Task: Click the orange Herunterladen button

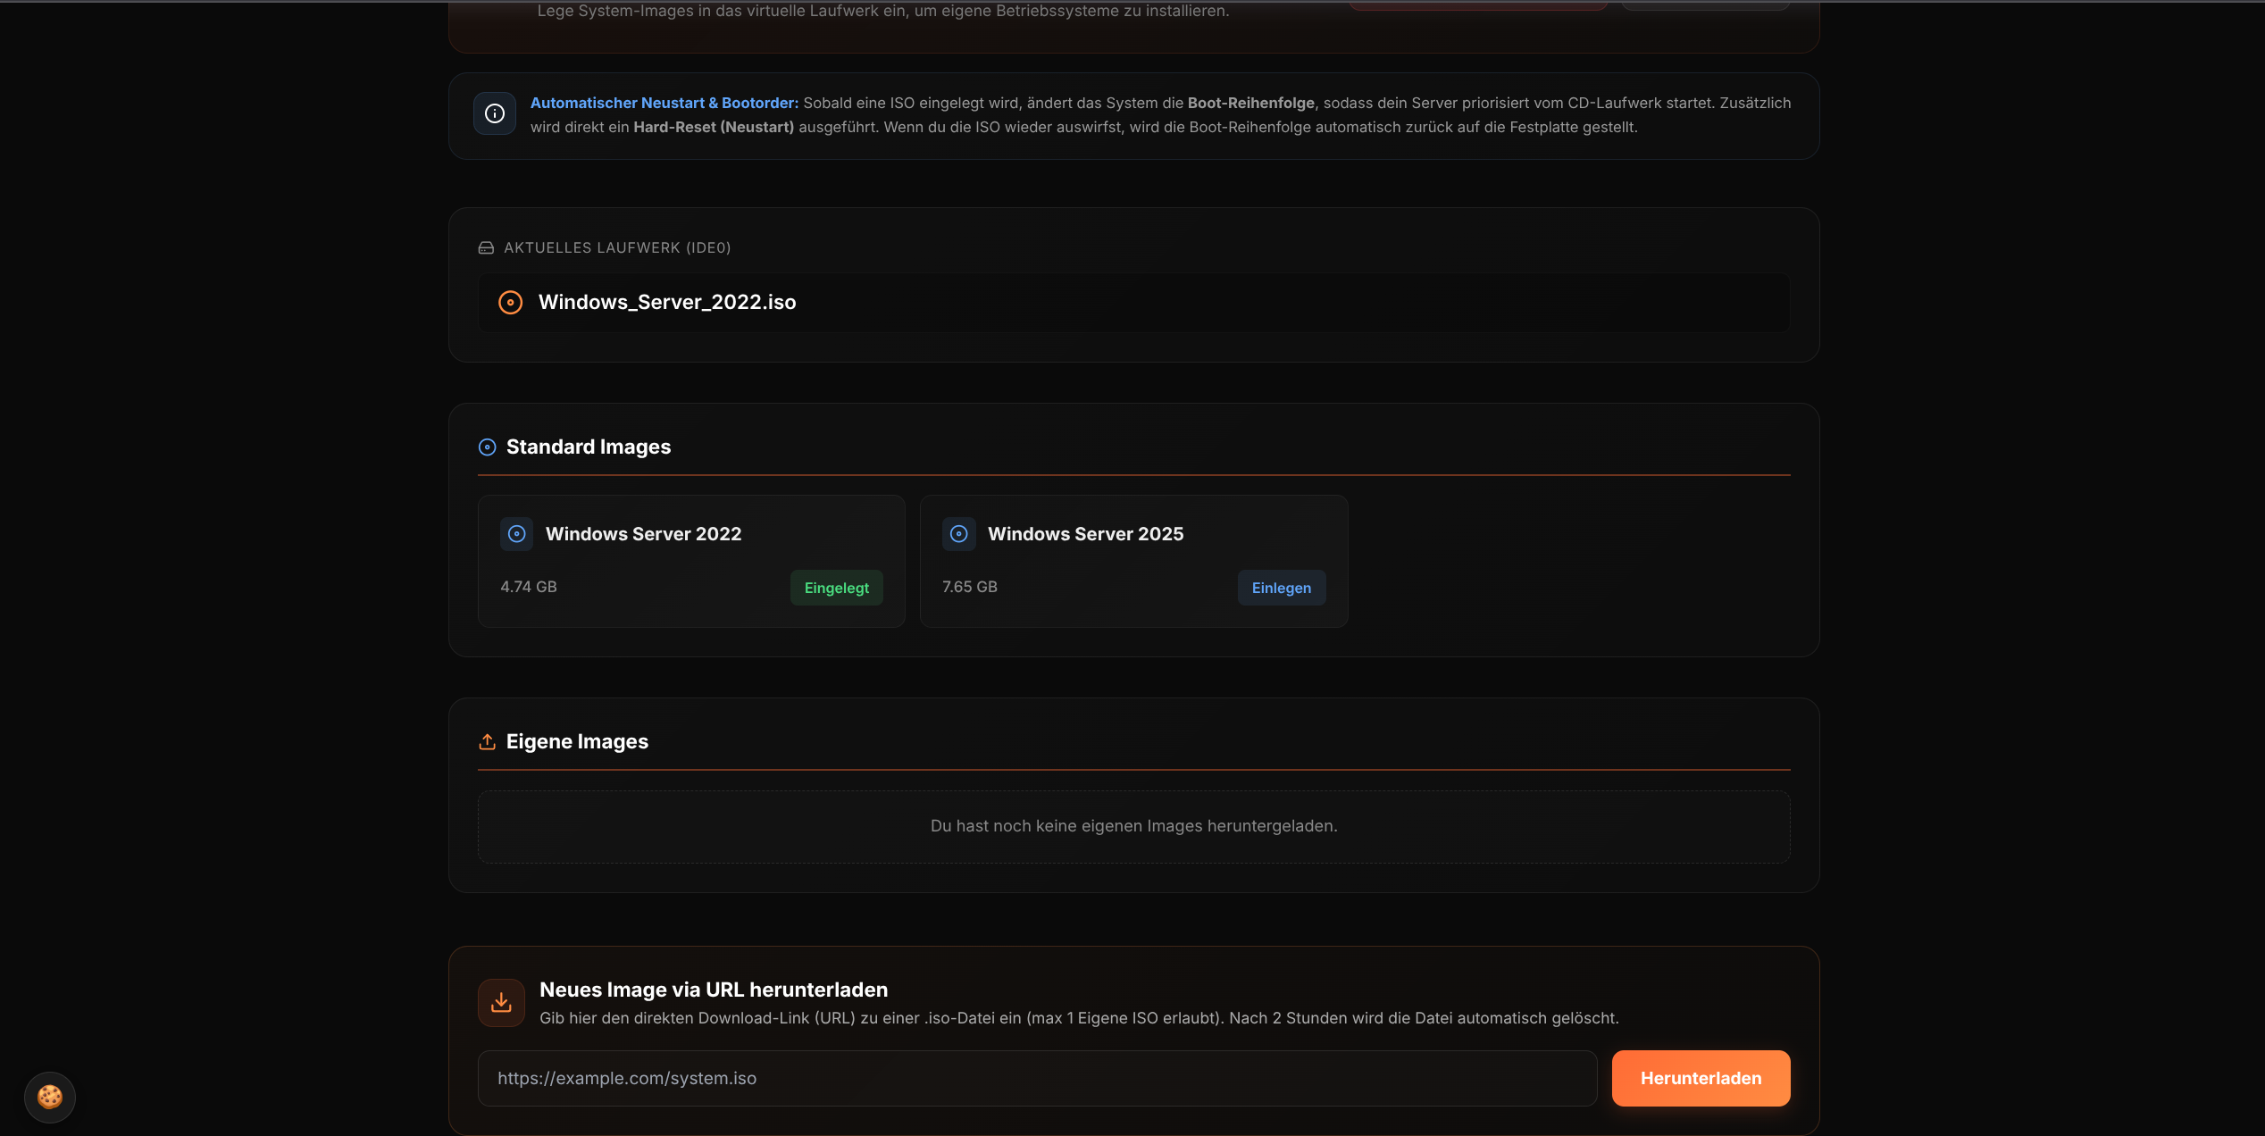Action: (x=1701, y=1078)
